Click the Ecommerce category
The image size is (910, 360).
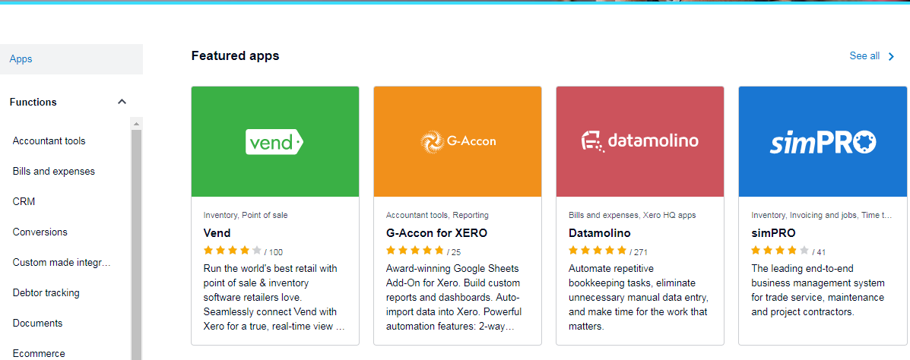click(x=39, y=353)
